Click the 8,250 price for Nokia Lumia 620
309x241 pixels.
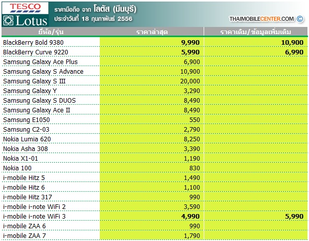(x=192, y=139)
